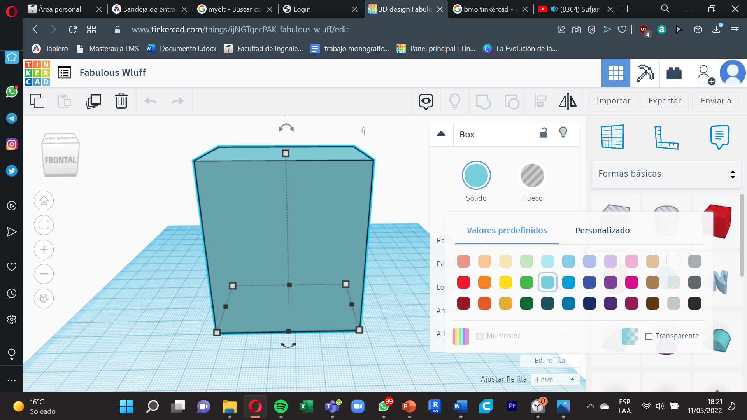Select the Workplane tool
This screenshot has width=747, height=420.
(x=612, y=137)
